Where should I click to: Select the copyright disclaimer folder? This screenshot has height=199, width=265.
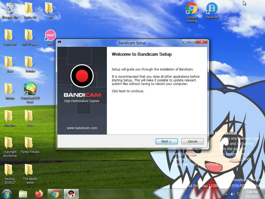click(10, 147)
